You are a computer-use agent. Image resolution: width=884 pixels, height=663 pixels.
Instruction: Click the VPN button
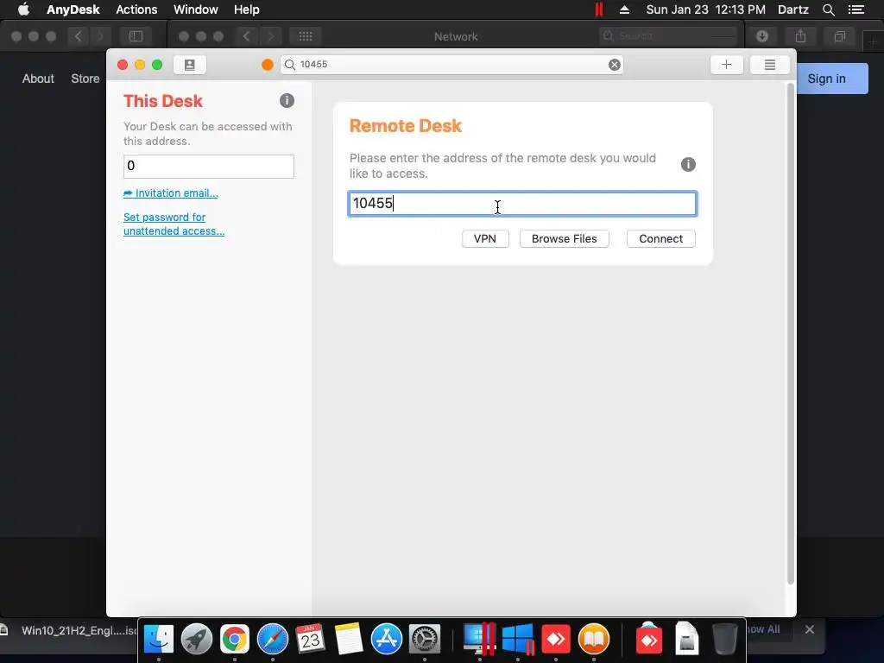(x=485, y=238)
